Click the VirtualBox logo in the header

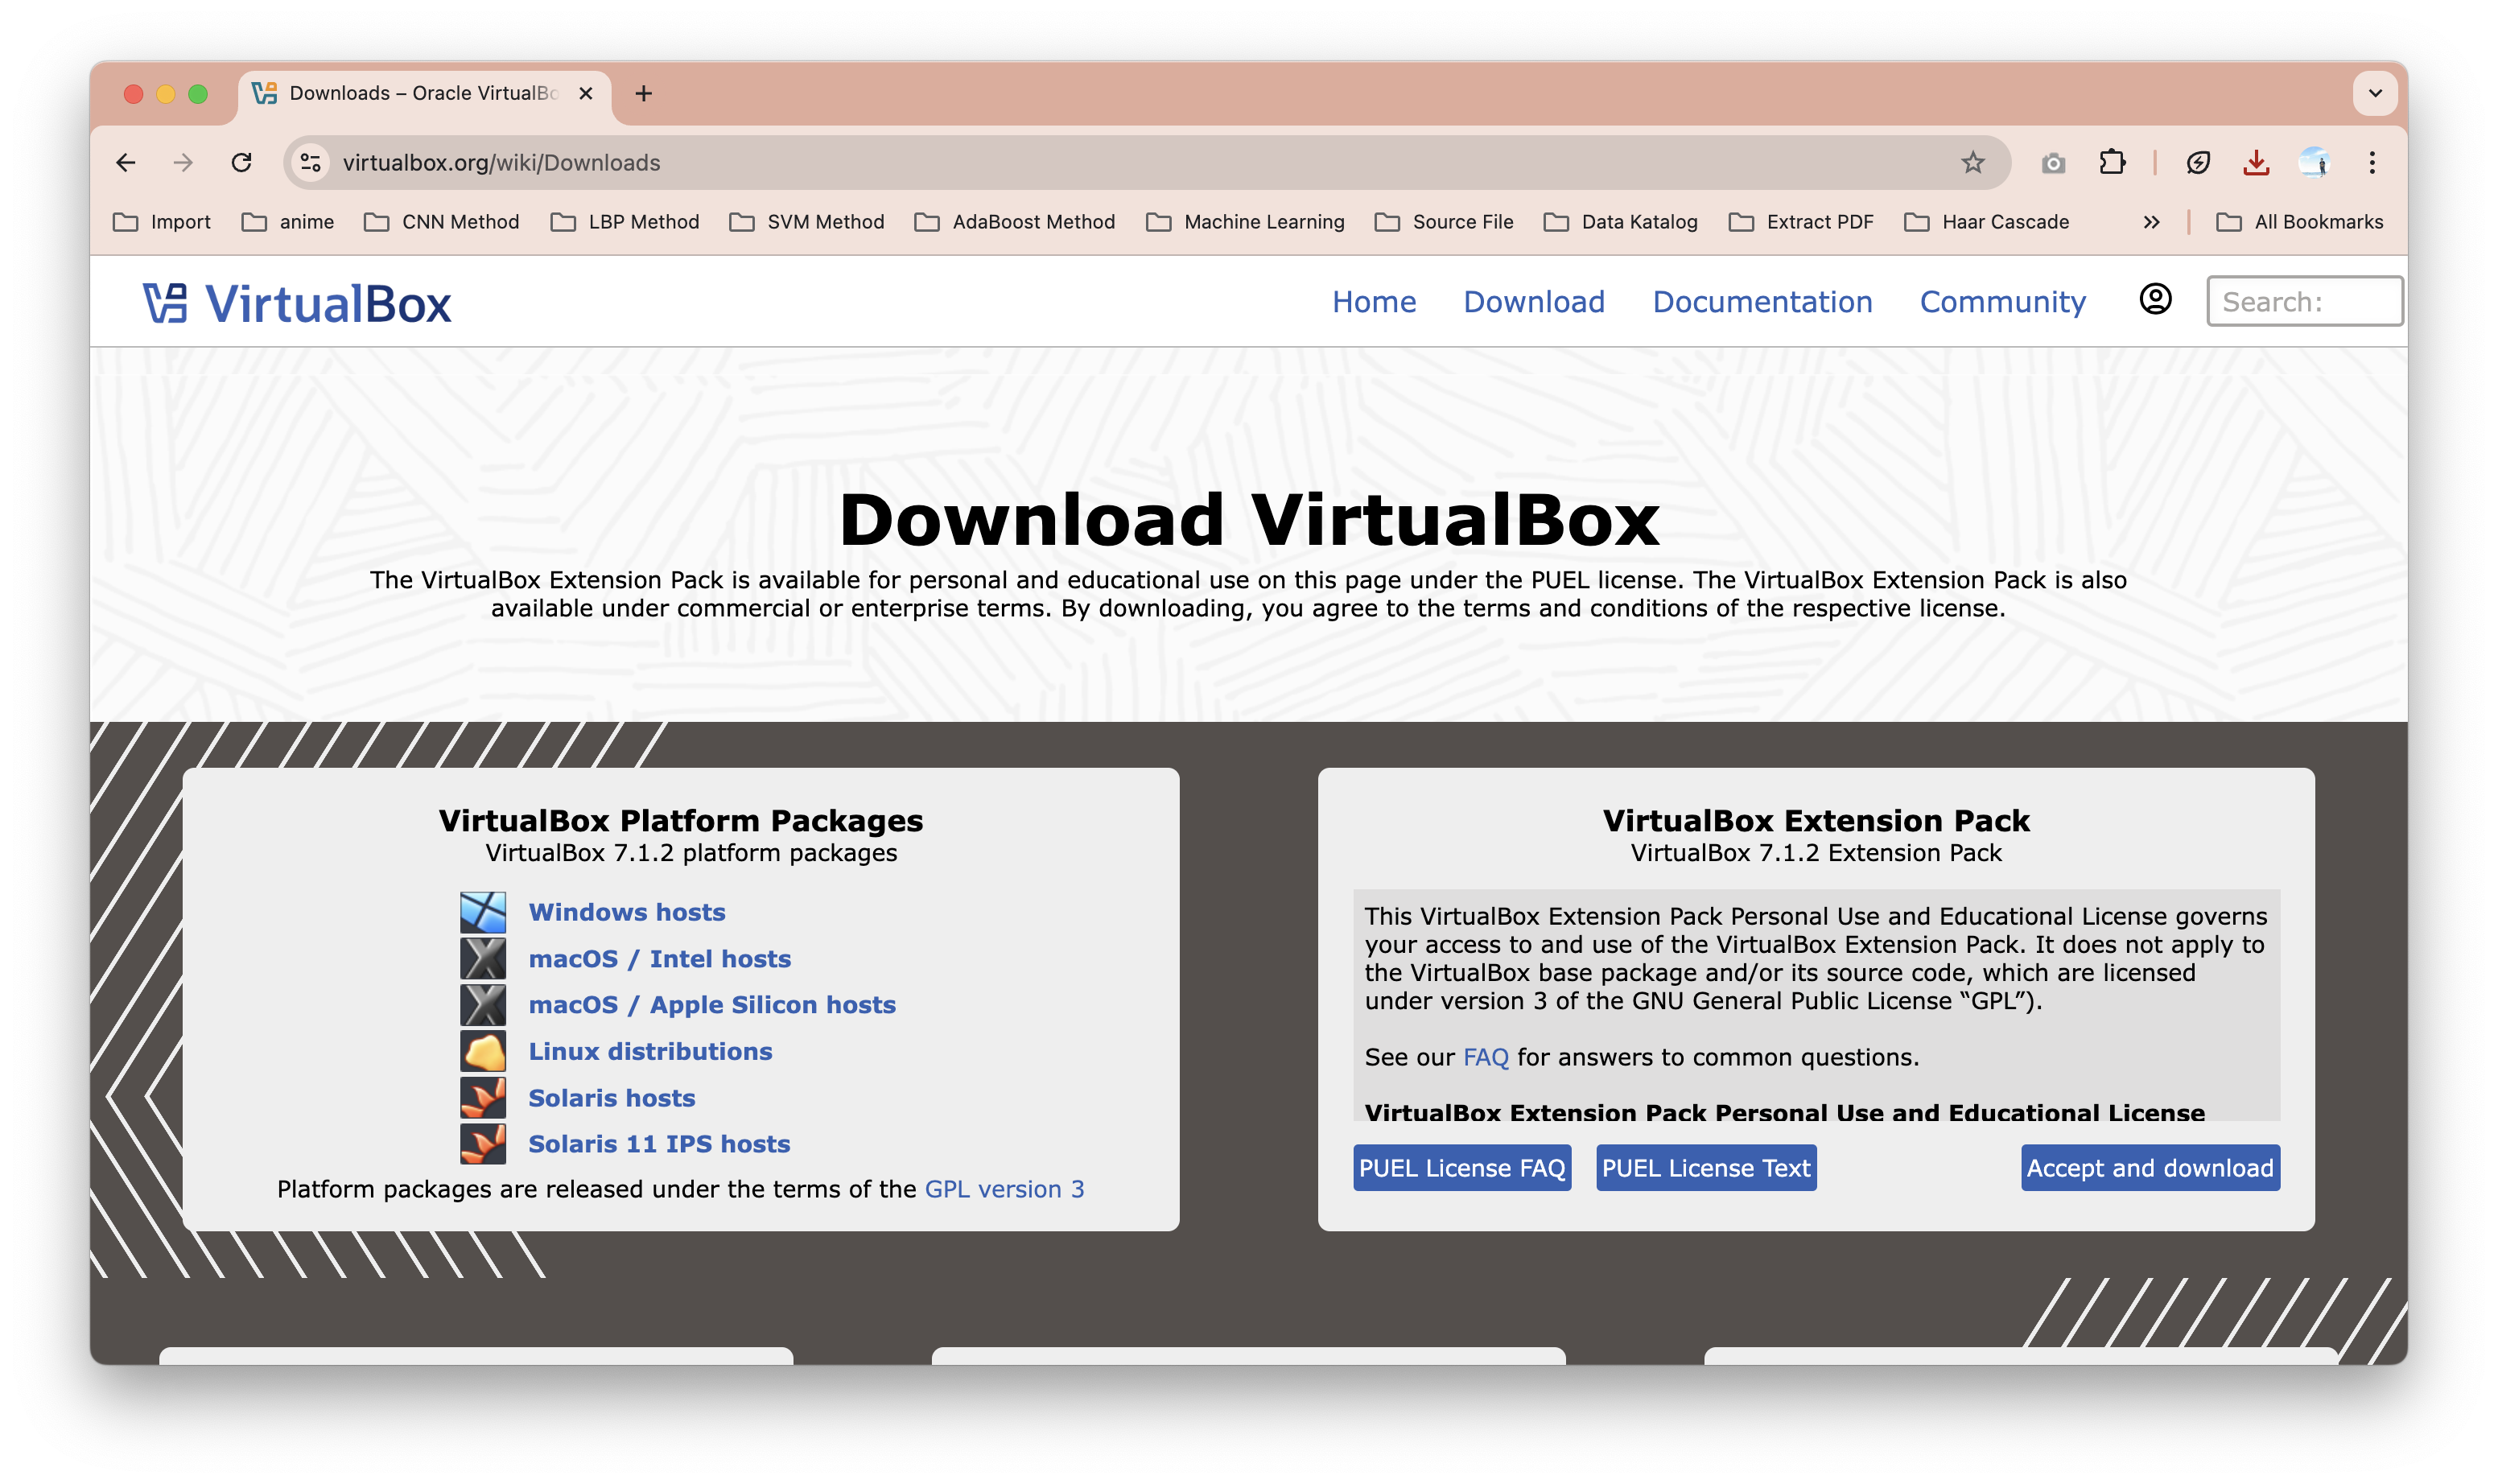tap(297, 303)
